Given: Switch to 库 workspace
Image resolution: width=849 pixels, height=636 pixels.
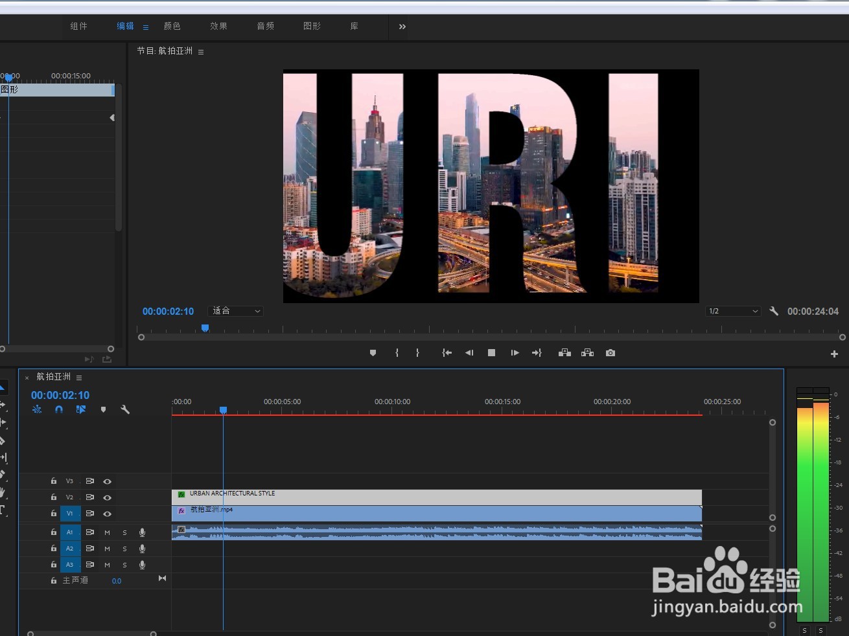Looking at the screenshot, I should 354,26.
